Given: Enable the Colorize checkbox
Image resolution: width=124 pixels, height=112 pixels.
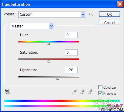Looking at the screenshot, I should [x=100, y=87].
